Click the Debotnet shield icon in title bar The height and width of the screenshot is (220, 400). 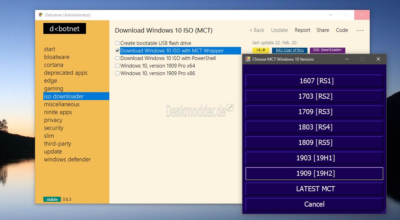tap(41, 15)
